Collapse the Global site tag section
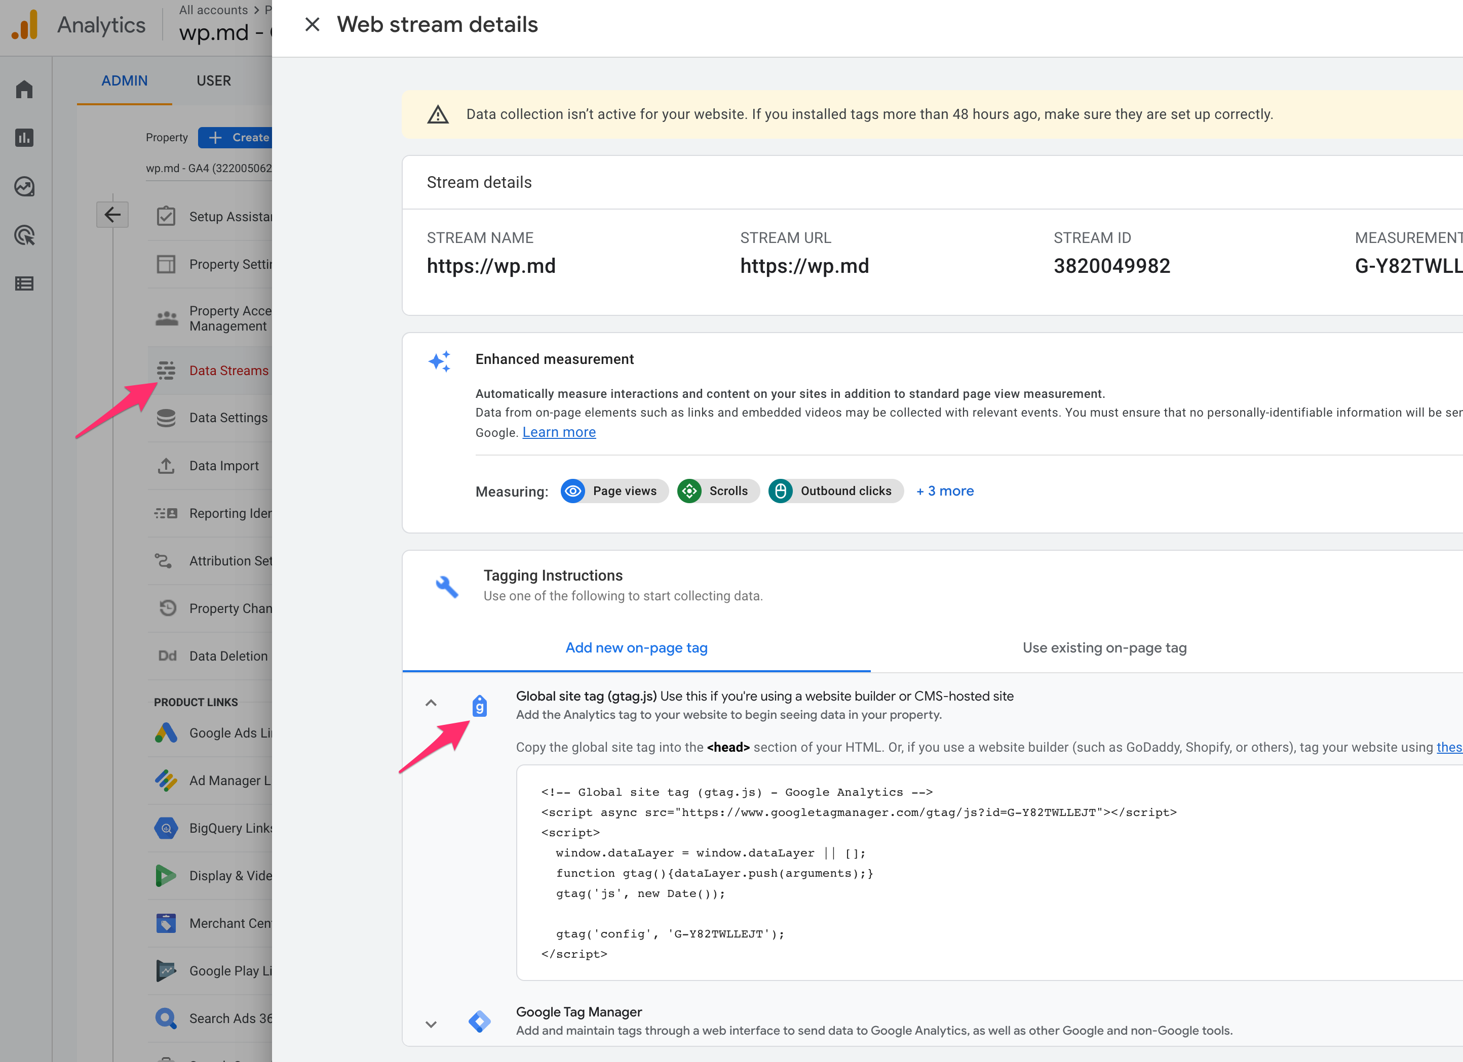Screen dimensions: 1463x1062 tap(431, 703)
